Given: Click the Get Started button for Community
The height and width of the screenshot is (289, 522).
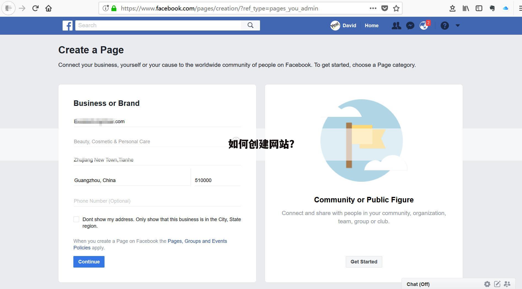Looking at the screenshot, I should click(x=364, y=262).
